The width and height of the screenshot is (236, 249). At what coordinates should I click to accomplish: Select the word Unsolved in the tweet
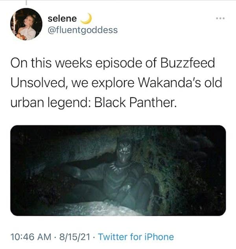(38, 83)
